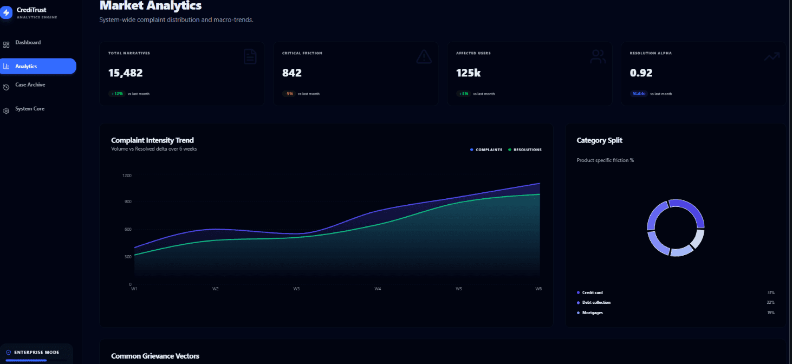This screenshot has width=792, height=364.
Task: Click the 15,482 total narratives value
Action: click(x=125, y=73)
